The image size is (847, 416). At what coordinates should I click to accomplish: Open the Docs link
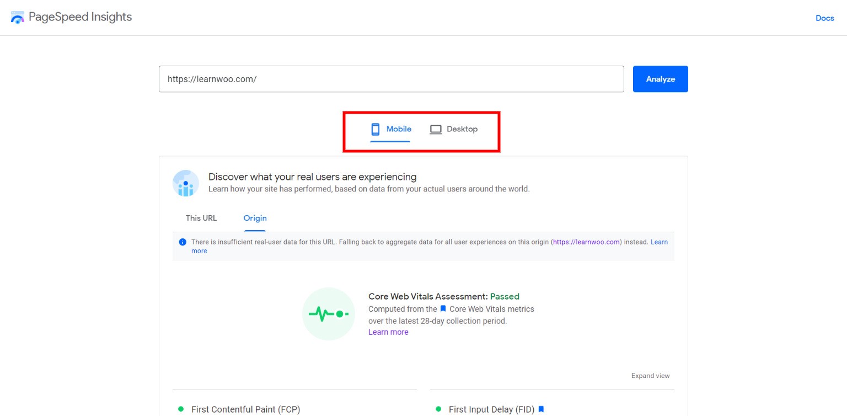tap(824, 18)
